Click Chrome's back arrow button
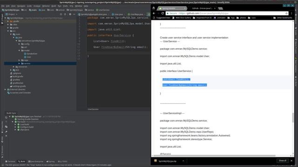The height and width of the screenshot is (167, 298). [154, 13]
